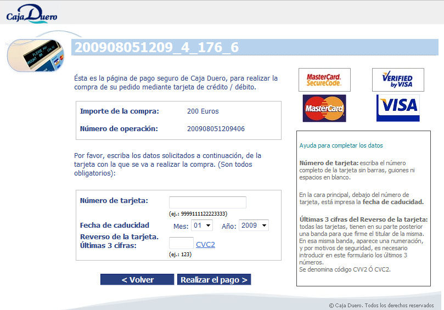Click the card number example 9999111122223333
444x310 pixels.
pos(198,214)
